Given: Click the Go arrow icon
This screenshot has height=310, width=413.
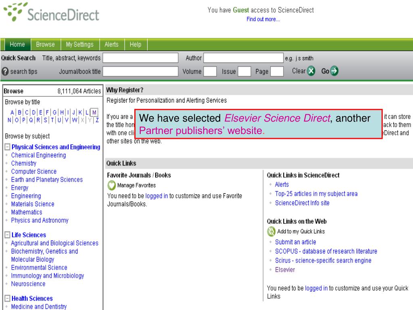Looking at the screenshot, I should (334, 71).
